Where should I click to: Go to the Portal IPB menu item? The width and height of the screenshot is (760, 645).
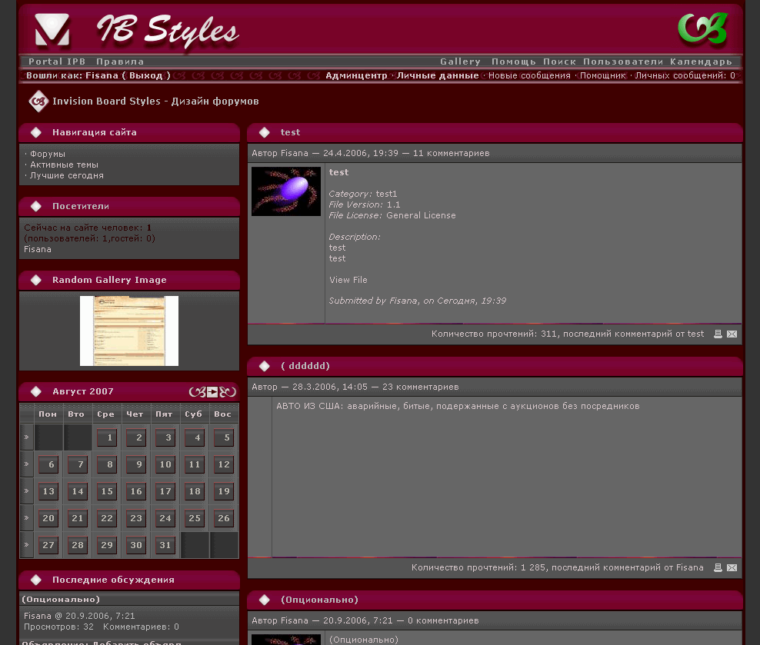coord(57,62)
